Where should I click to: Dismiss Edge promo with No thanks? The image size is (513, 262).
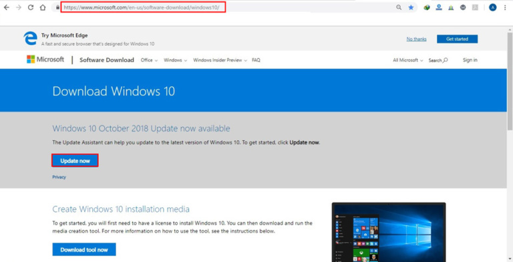coord(417,39)
